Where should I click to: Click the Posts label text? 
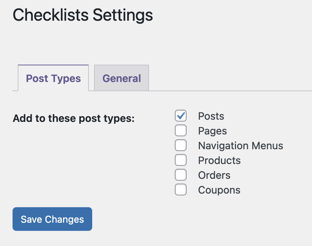211,116
